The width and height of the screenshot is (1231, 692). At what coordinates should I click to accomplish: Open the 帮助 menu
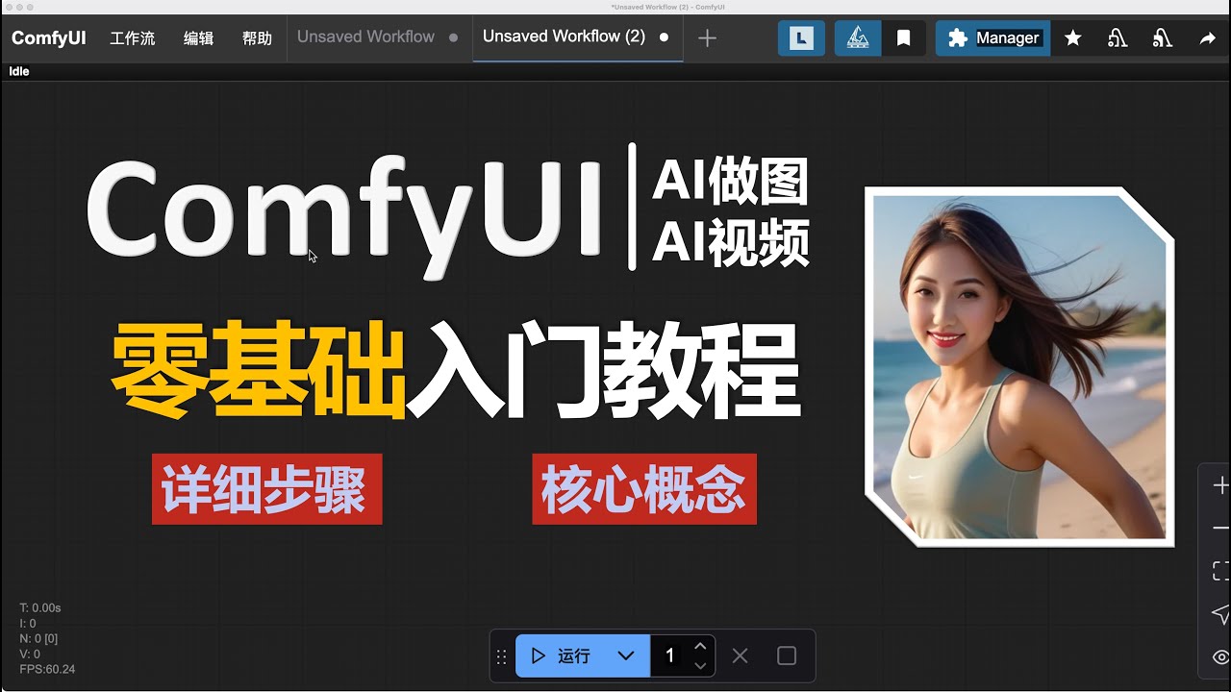(257, 38)
